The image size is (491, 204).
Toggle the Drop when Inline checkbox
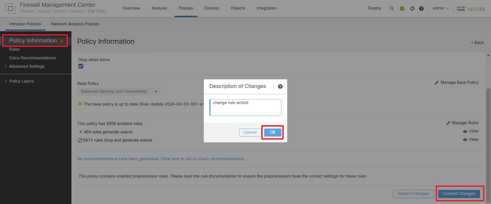tap(81, 66)
